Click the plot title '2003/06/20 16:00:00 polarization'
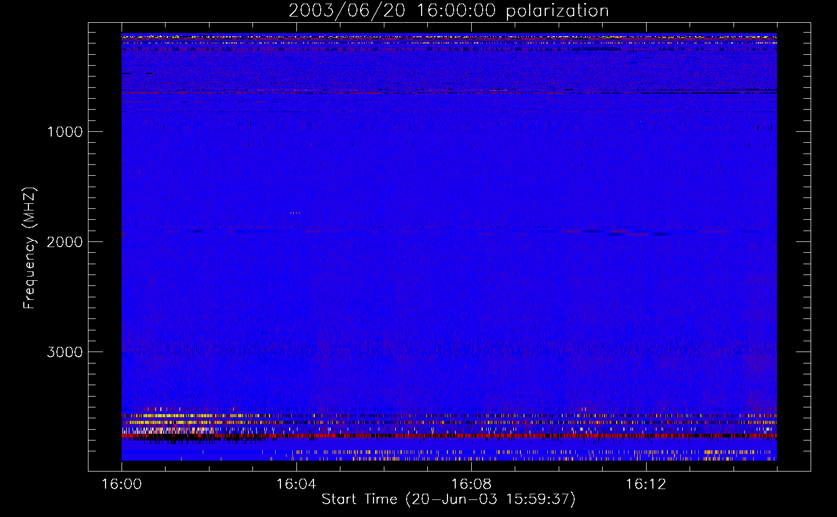Screen dimensions: 837x517 point(449,11)
